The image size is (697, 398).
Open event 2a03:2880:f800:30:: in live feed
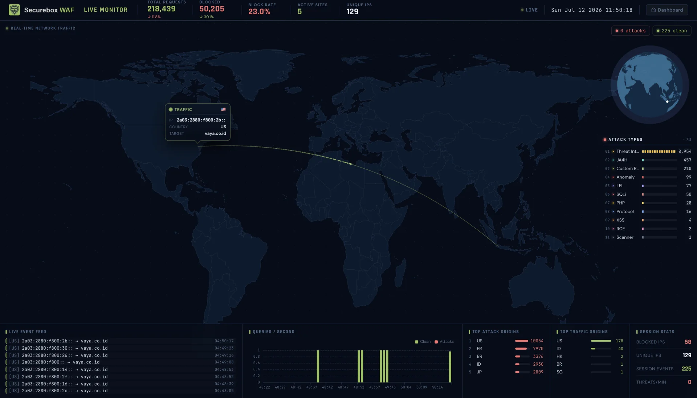point(120,348)
